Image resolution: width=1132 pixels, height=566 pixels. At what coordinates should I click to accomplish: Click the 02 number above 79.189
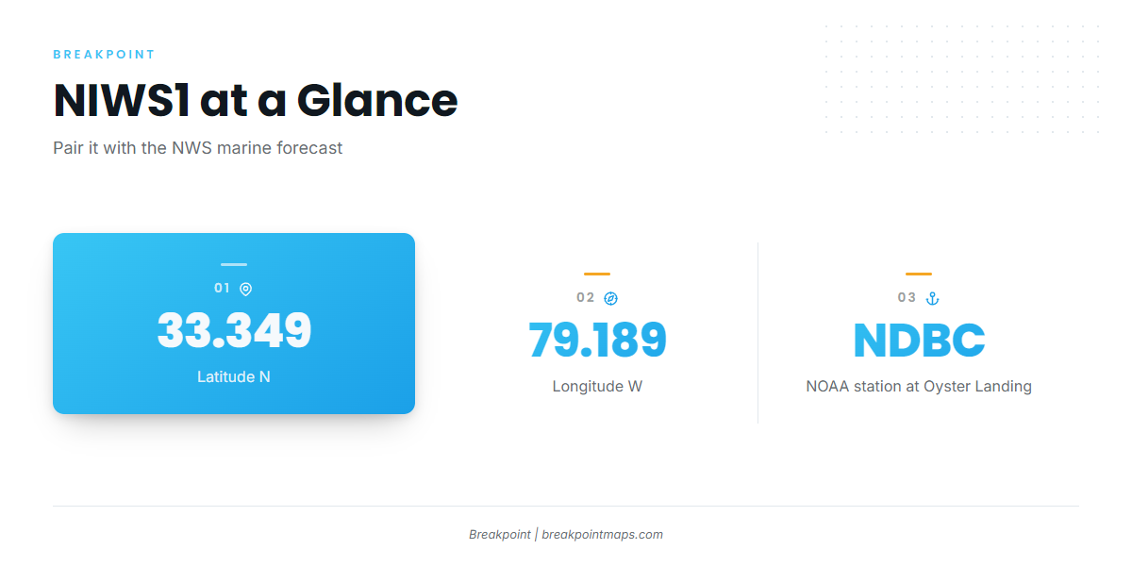[586, 298]
